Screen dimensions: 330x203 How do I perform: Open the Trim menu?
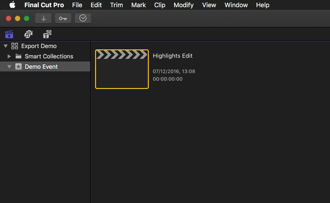click(x=116, y=5)
